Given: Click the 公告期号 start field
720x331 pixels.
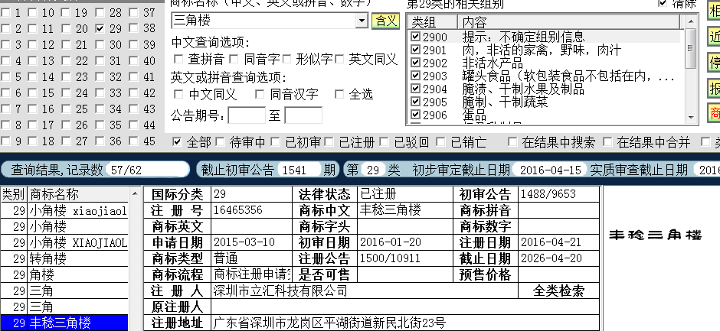Looking at the screenshot, I should click(247, 115).
